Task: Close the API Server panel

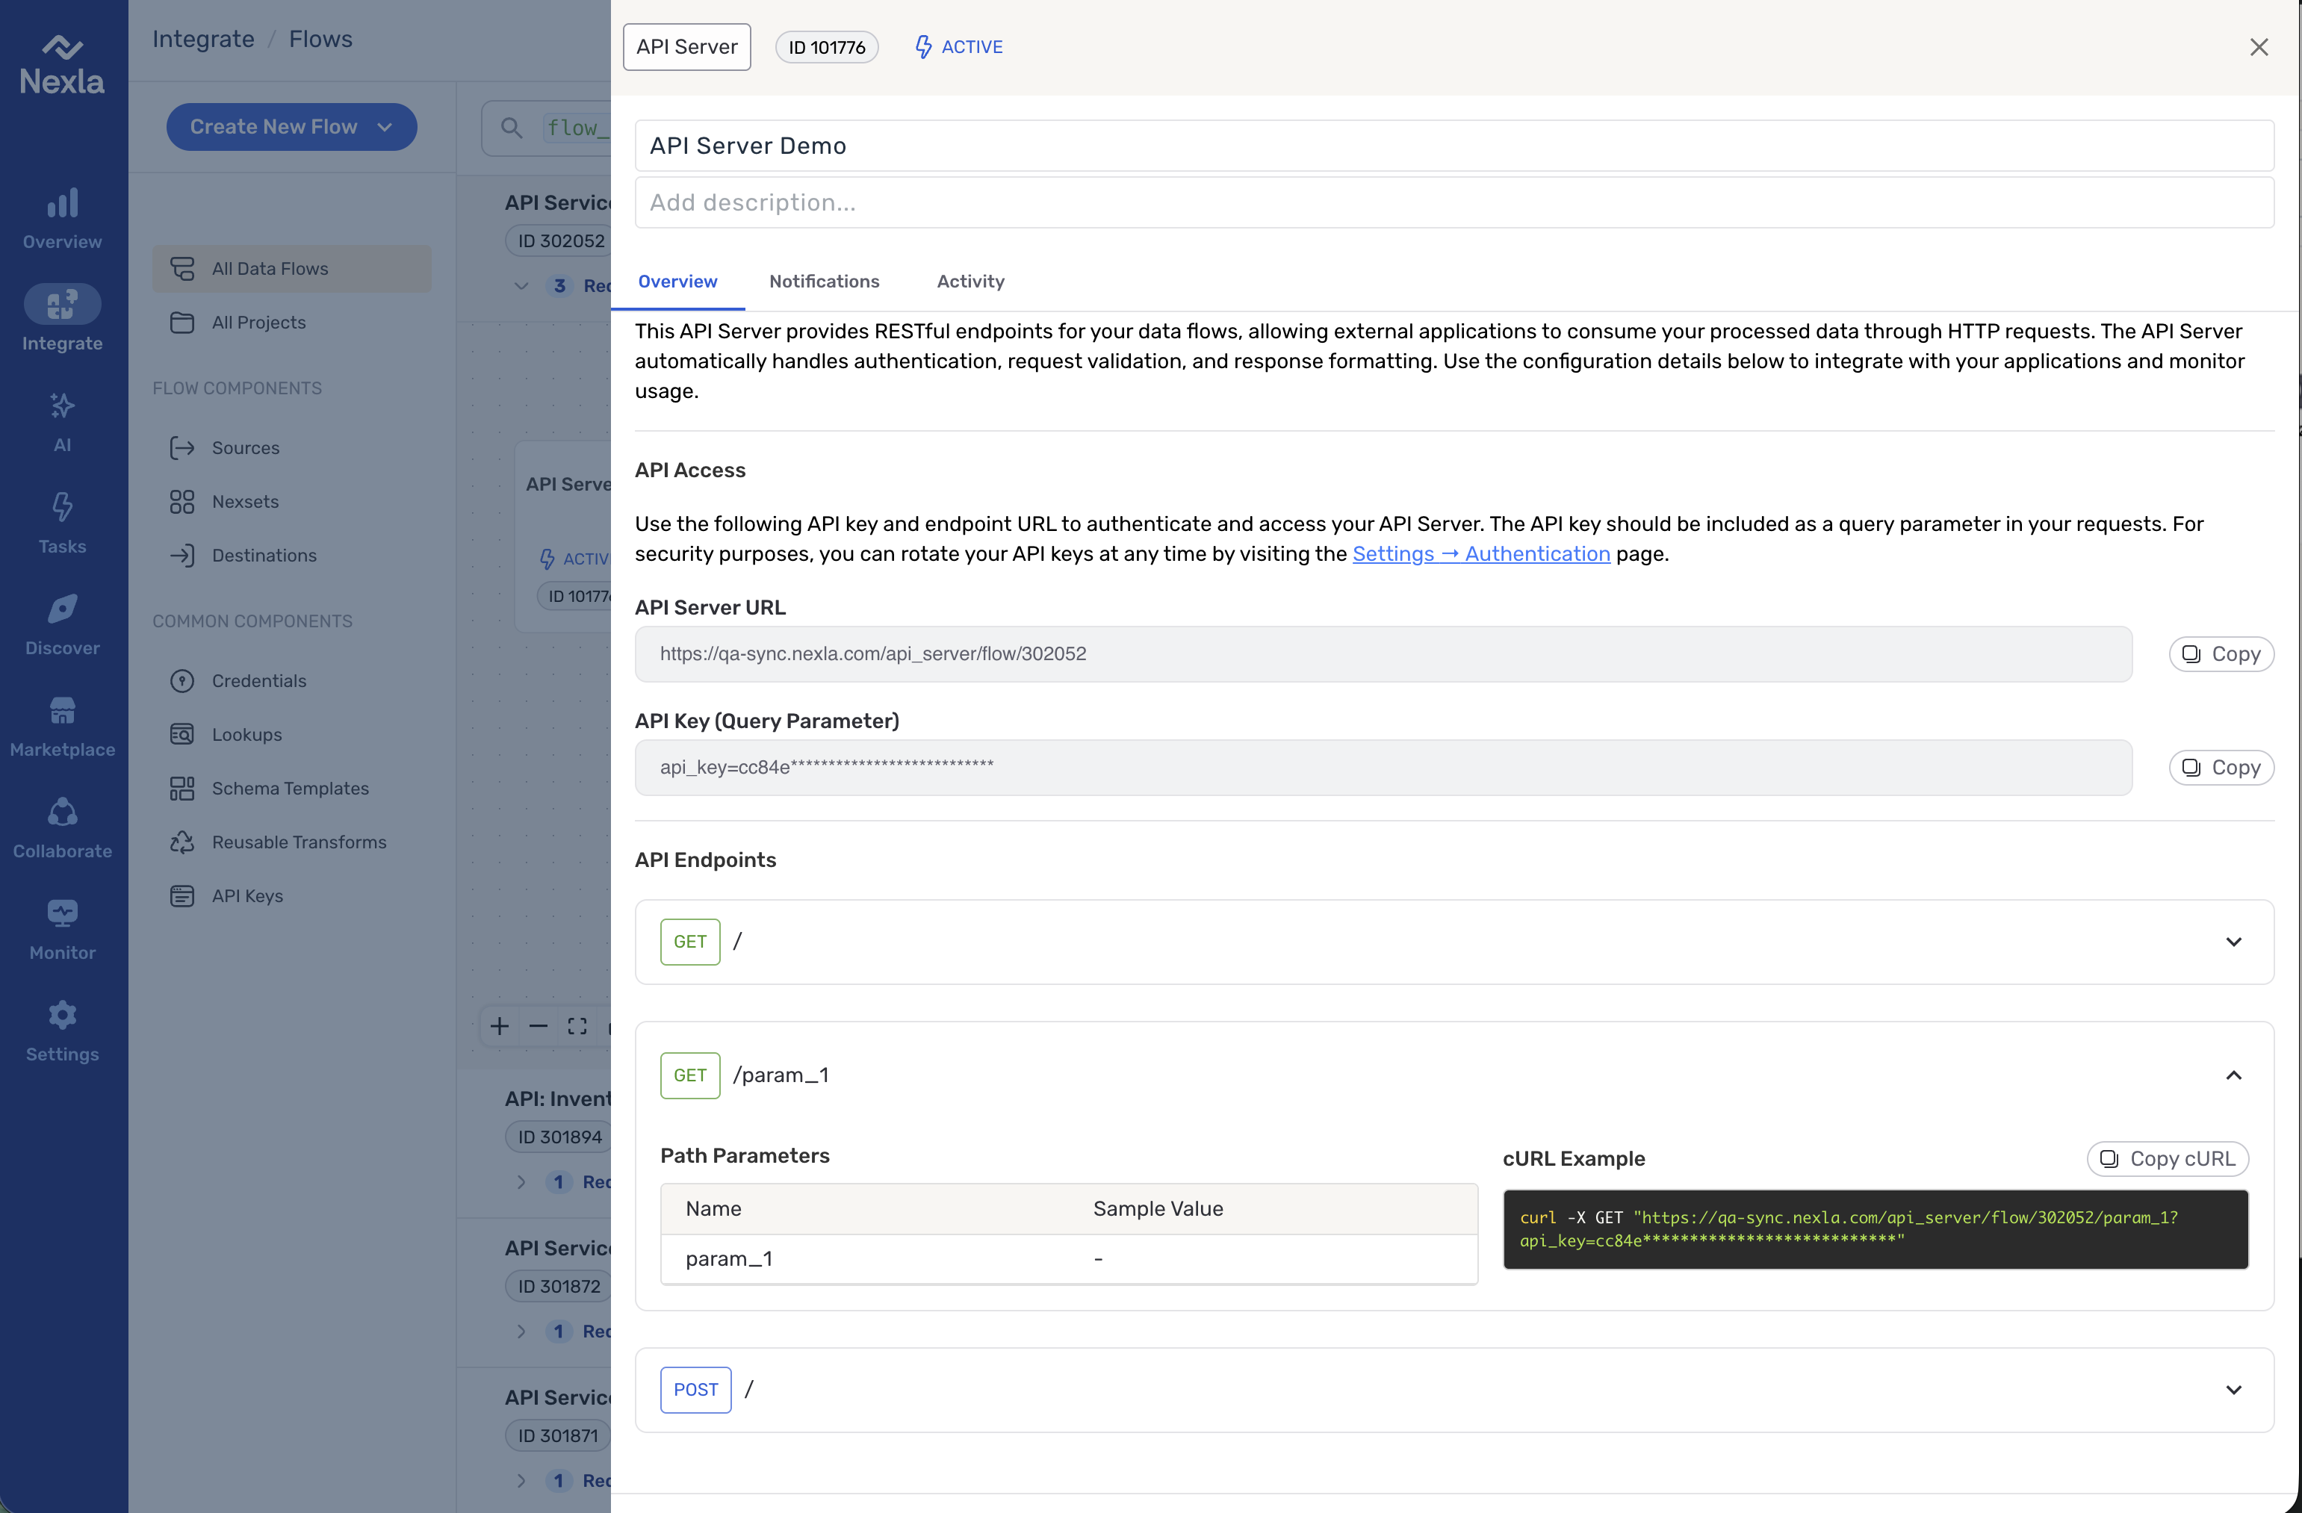Action: pyautogui.click(x=2259, y=46)
